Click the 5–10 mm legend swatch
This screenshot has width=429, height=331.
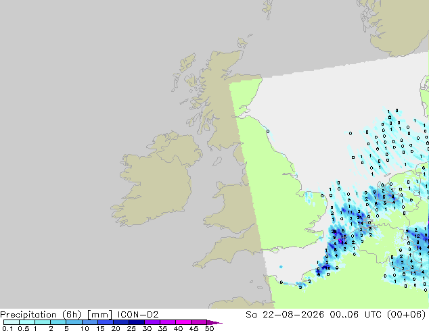74,322
